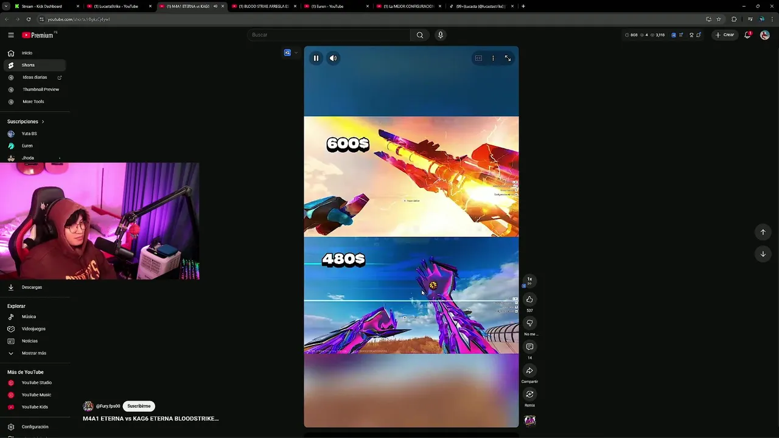Pause the playing Short video
This screenshot has width=779, height=438.
click(316, 58)
